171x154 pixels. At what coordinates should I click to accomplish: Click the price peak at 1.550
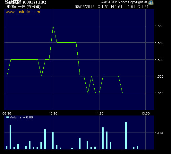click(53, 26)
